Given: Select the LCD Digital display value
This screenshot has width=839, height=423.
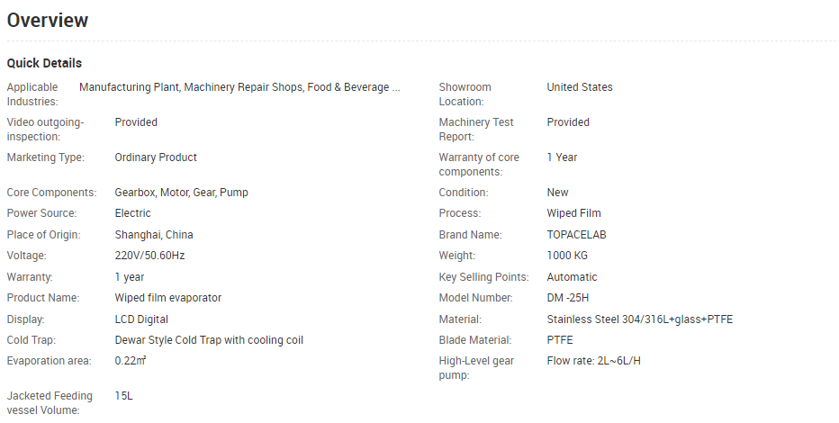Looking at the screenshot, I should click(x=141, y=319).
